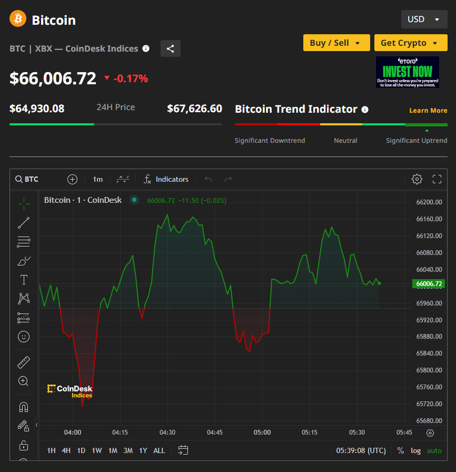The height and width of the screenshot is (472, 456).
Task: Select the ruler measure tool
Action: pos(24,362)
